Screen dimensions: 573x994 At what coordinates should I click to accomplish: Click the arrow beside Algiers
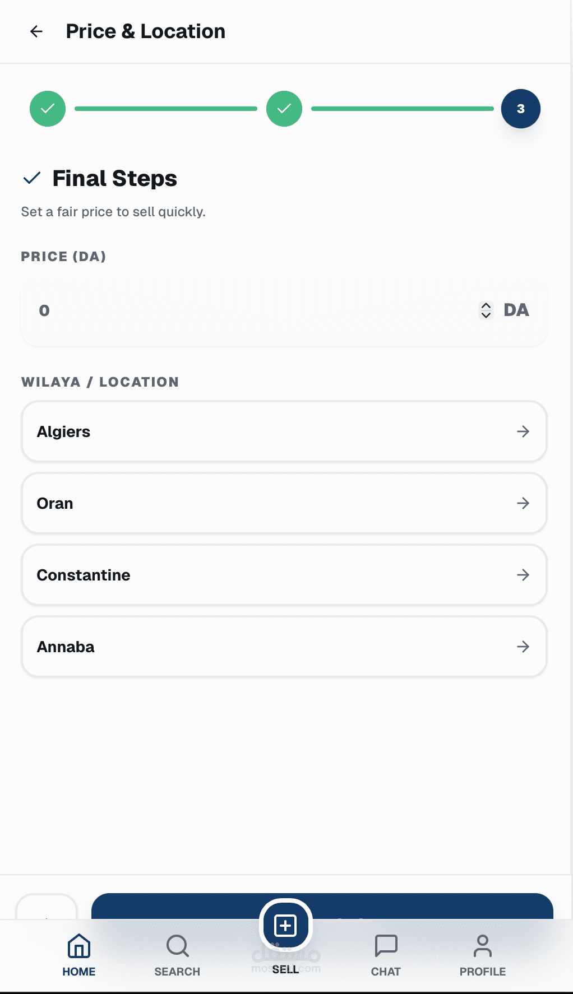523,431
